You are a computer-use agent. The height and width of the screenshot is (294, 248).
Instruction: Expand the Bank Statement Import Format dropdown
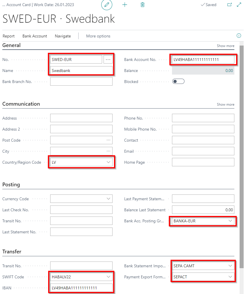pos(230,266)
